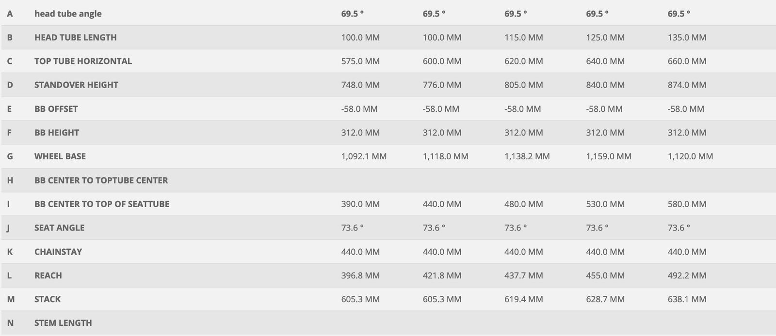Click the 638.1 MM stack value

687,299
